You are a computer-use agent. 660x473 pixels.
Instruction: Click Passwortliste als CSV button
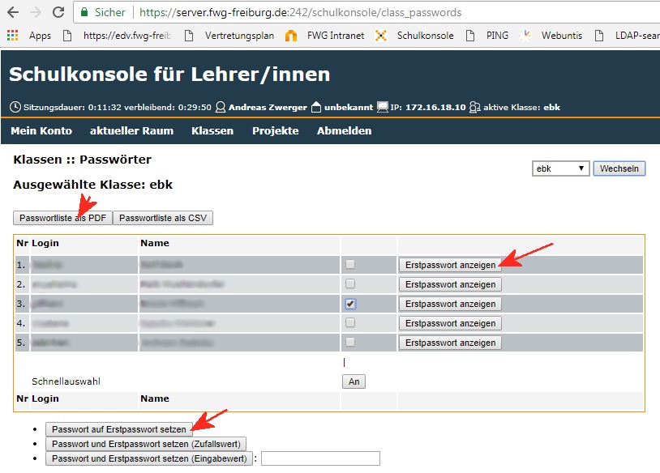pos(163,218)
